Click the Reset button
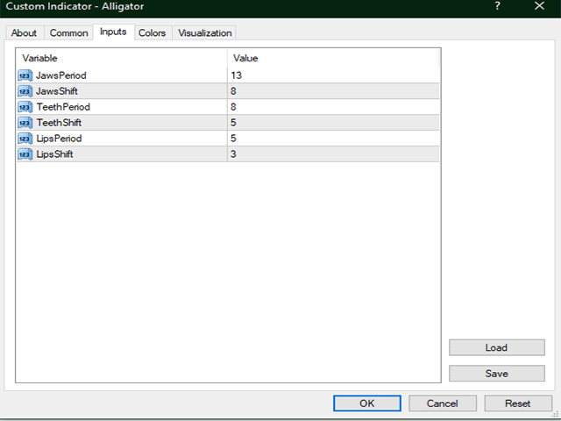 tap(518, 403)
